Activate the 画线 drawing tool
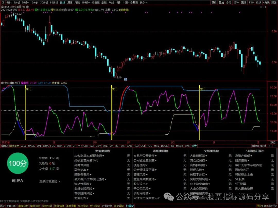The width and height of the screenshot is (278, 208). (244, 3)
